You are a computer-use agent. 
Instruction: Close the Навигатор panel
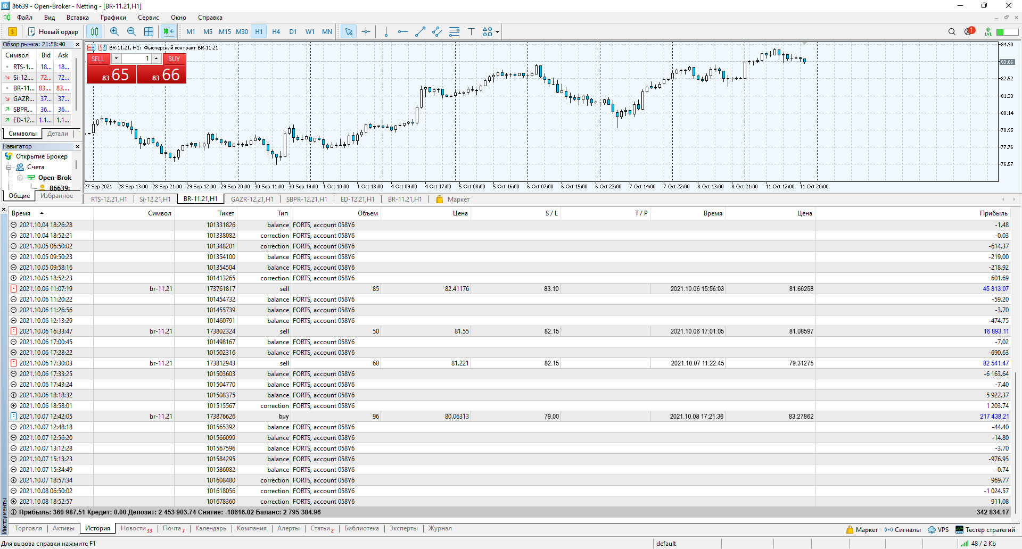[78, 147]
